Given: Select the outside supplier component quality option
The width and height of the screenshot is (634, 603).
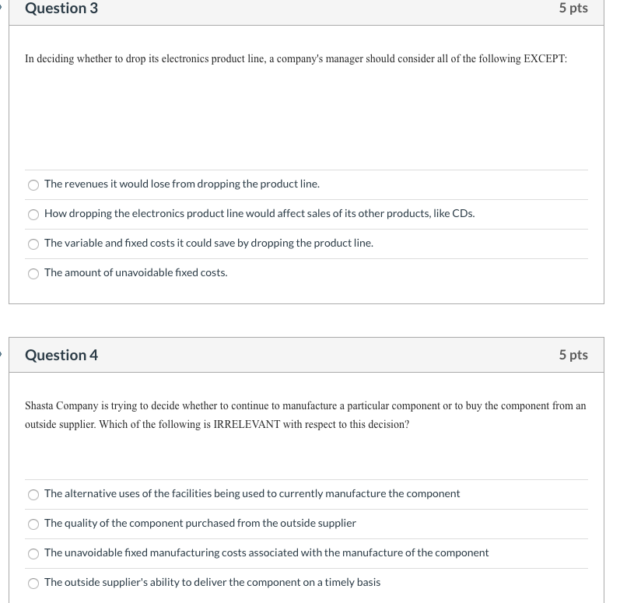Looking at the screenshot, I should [33, 524].
